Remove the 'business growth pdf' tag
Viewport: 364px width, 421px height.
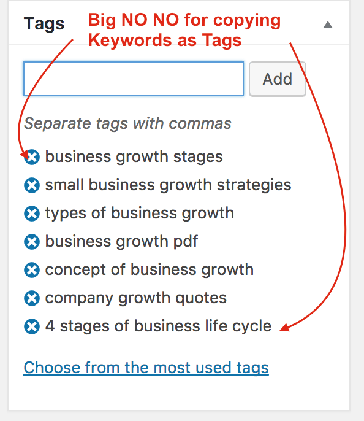click(32, 242)
